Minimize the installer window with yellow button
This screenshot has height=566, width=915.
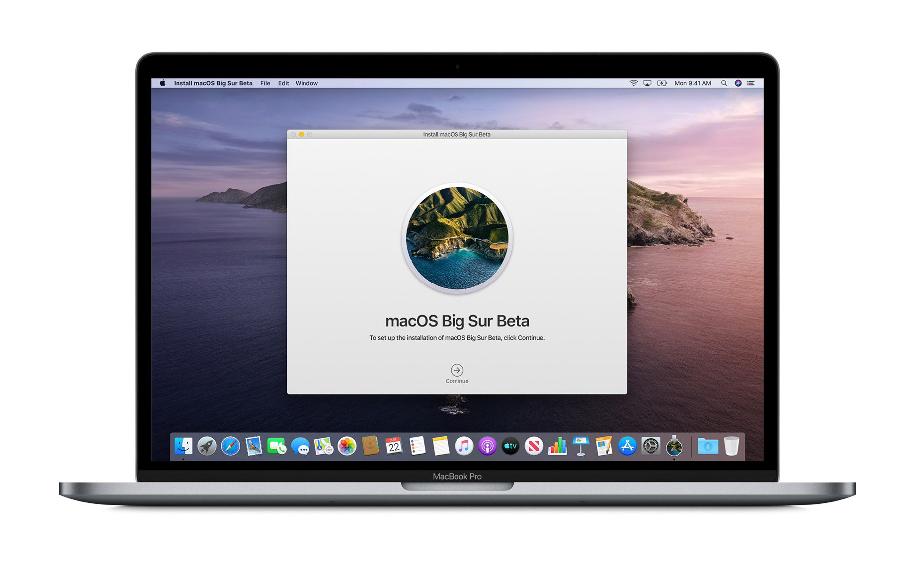pos(301,134)
